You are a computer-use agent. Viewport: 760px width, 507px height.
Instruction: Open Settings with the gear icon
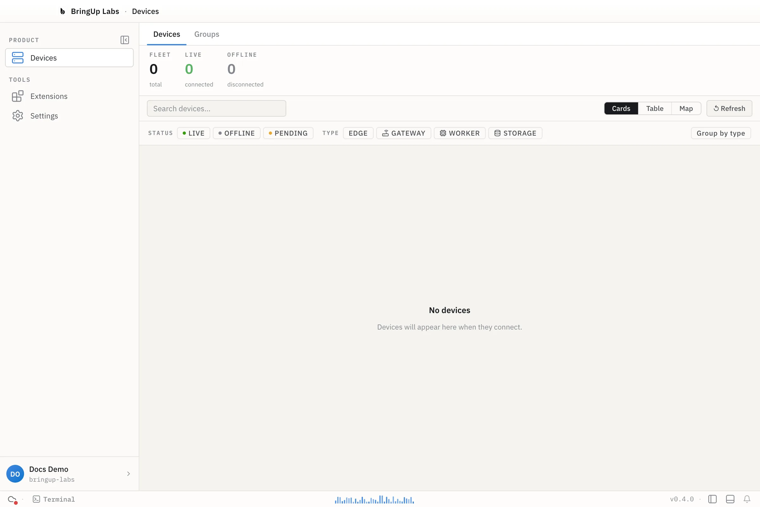17,116
